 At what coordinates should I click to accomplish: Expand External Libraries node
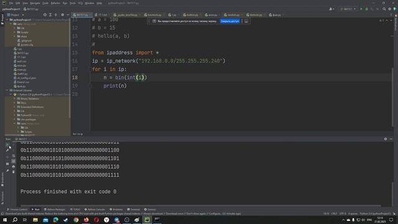click(x=7, y=90)
